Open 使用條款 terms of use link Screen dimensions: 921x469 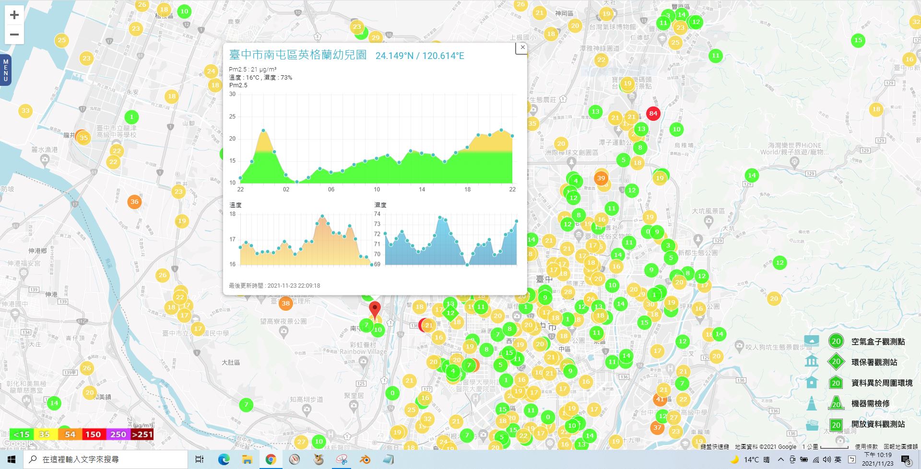point(866,446)
